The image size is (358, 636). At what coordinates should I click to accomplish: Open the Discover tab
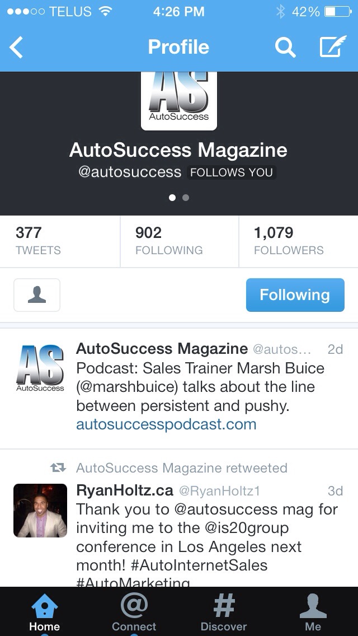tap(224, 611)
